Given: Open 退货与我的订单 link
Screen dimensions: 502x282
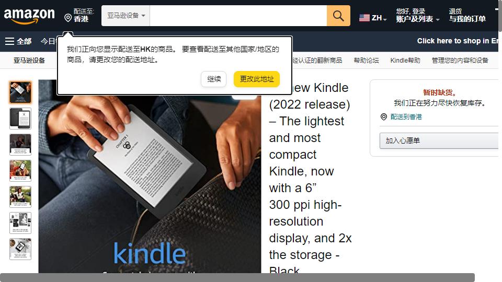Looking at the screenshot, I should [467, 15].
